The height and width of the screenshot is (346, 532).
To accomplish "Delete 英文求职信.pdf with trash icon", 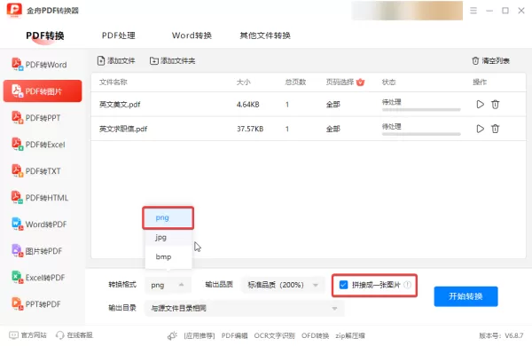I will pos(495,129).
